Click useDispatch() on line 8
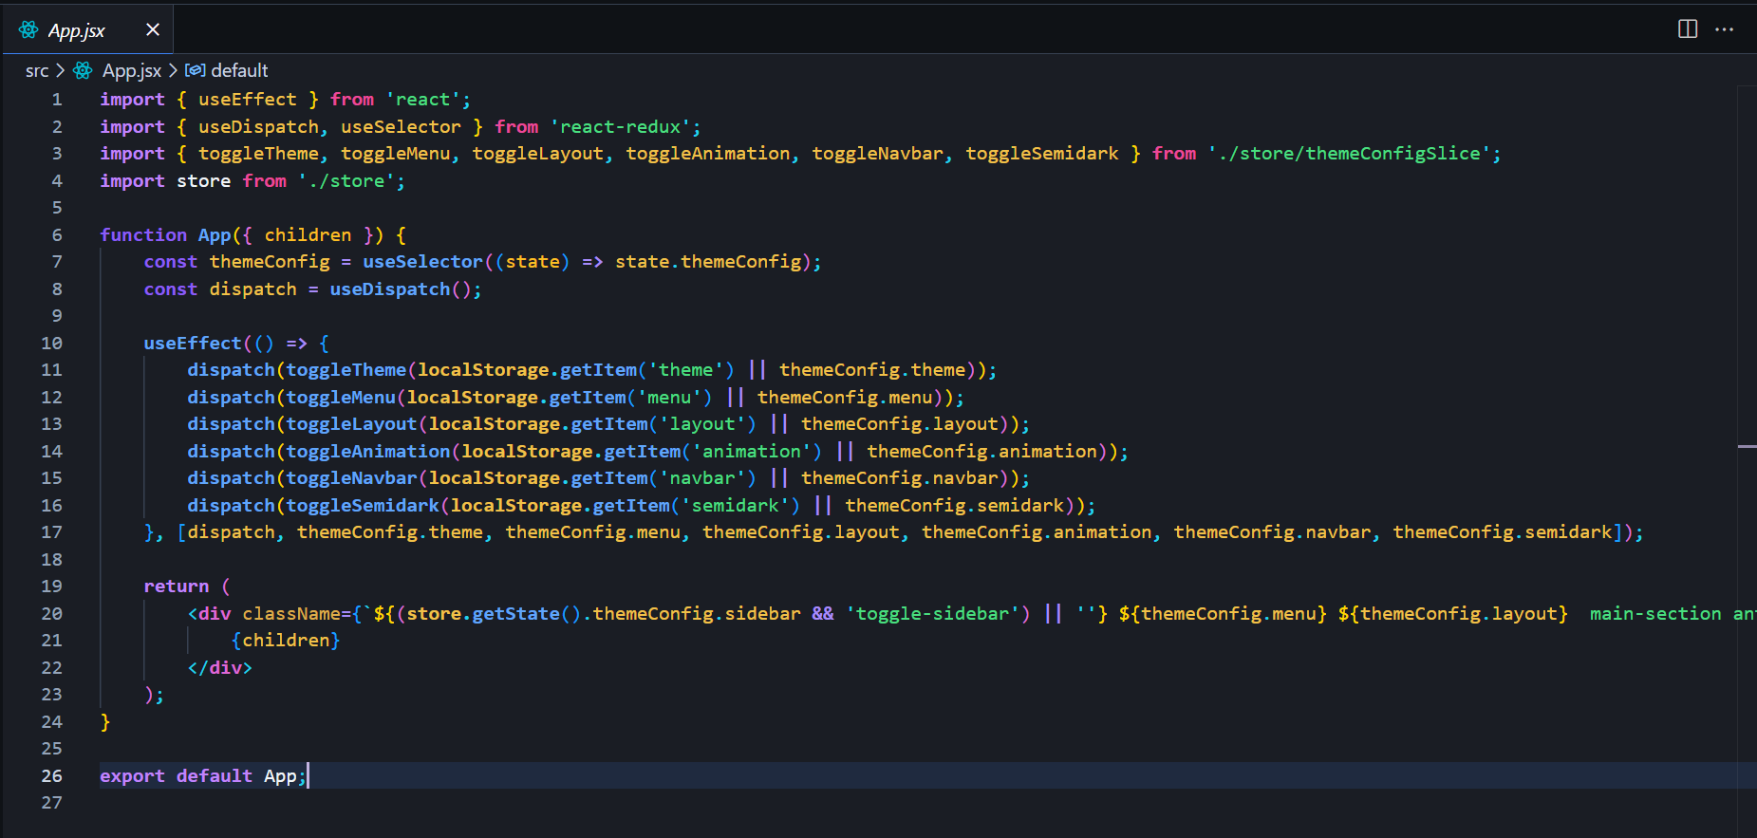This screenshot has height=838, width=1757. click(x=401, y=289)
